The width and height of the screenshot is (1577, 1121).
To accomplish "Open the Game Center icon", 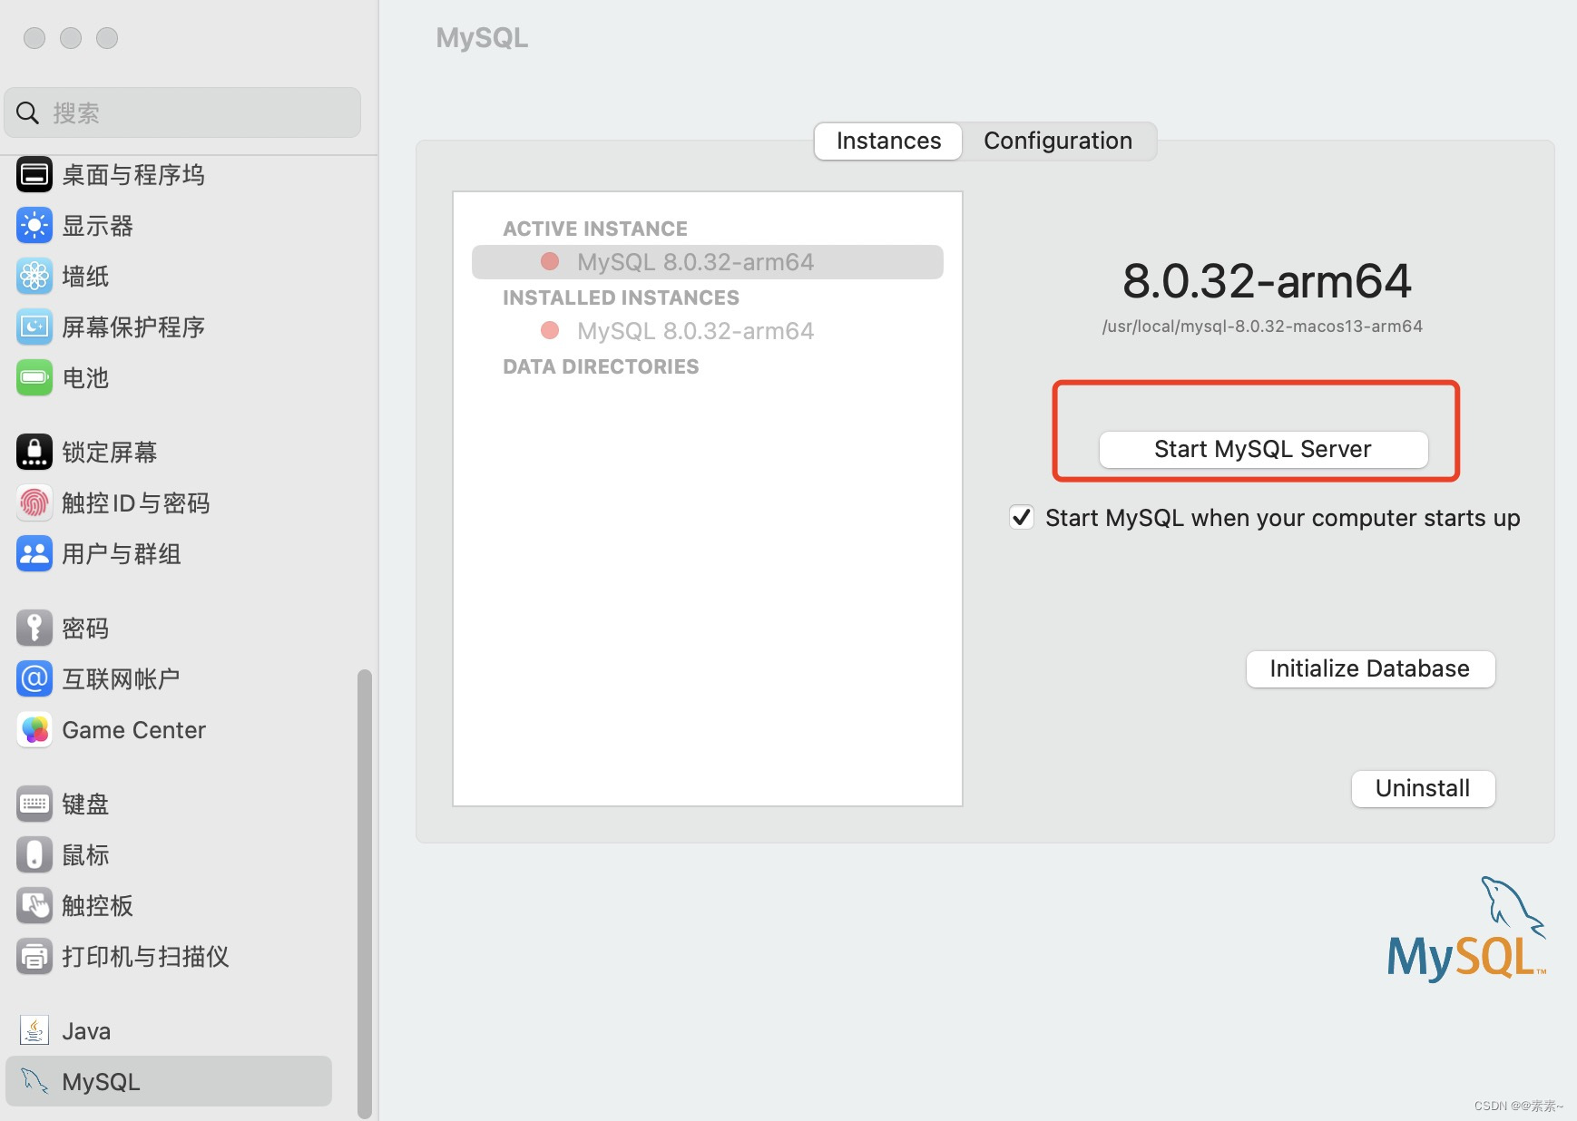I will click(34, 730).
